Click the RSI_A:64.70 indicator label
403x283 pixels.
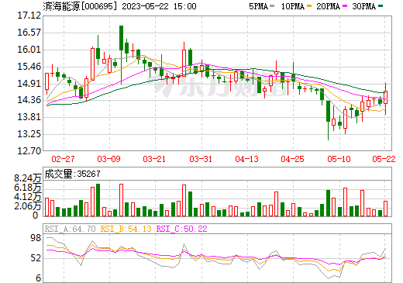click(70, 229)
